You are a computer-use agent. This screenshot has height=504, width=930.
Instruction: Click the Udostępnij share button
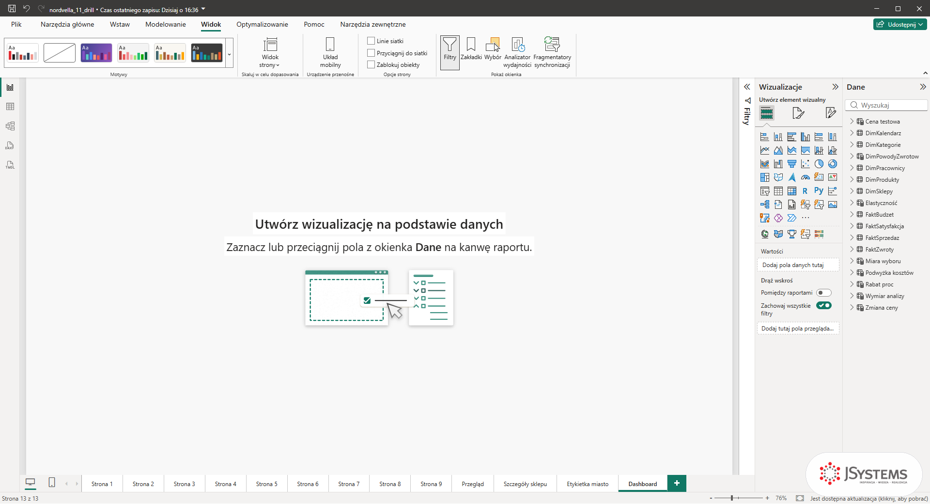tap(900, 24)
